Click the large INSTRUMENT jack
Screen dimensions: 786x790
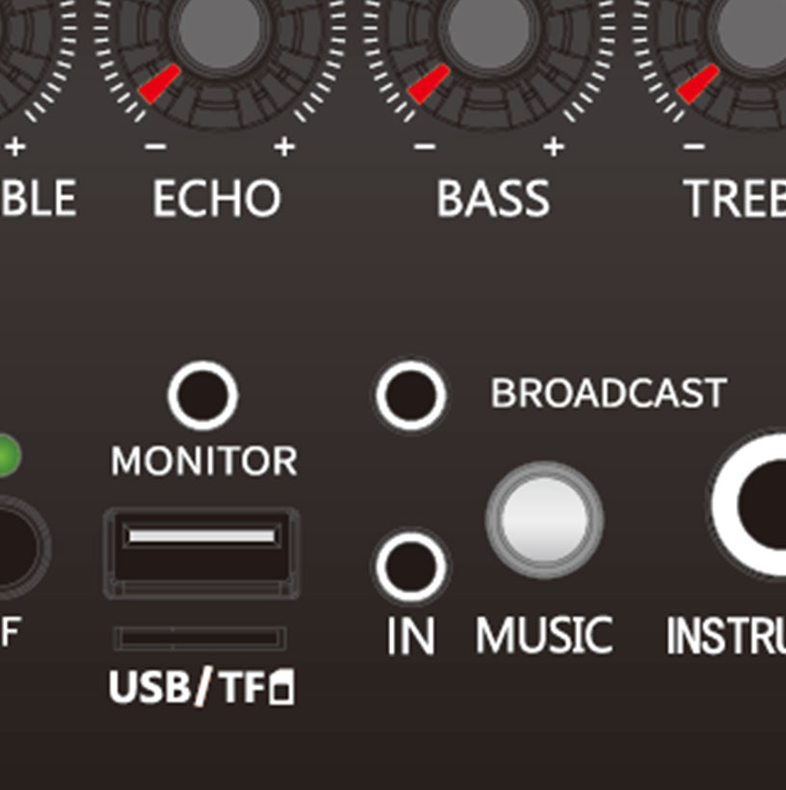coord(756,506)
